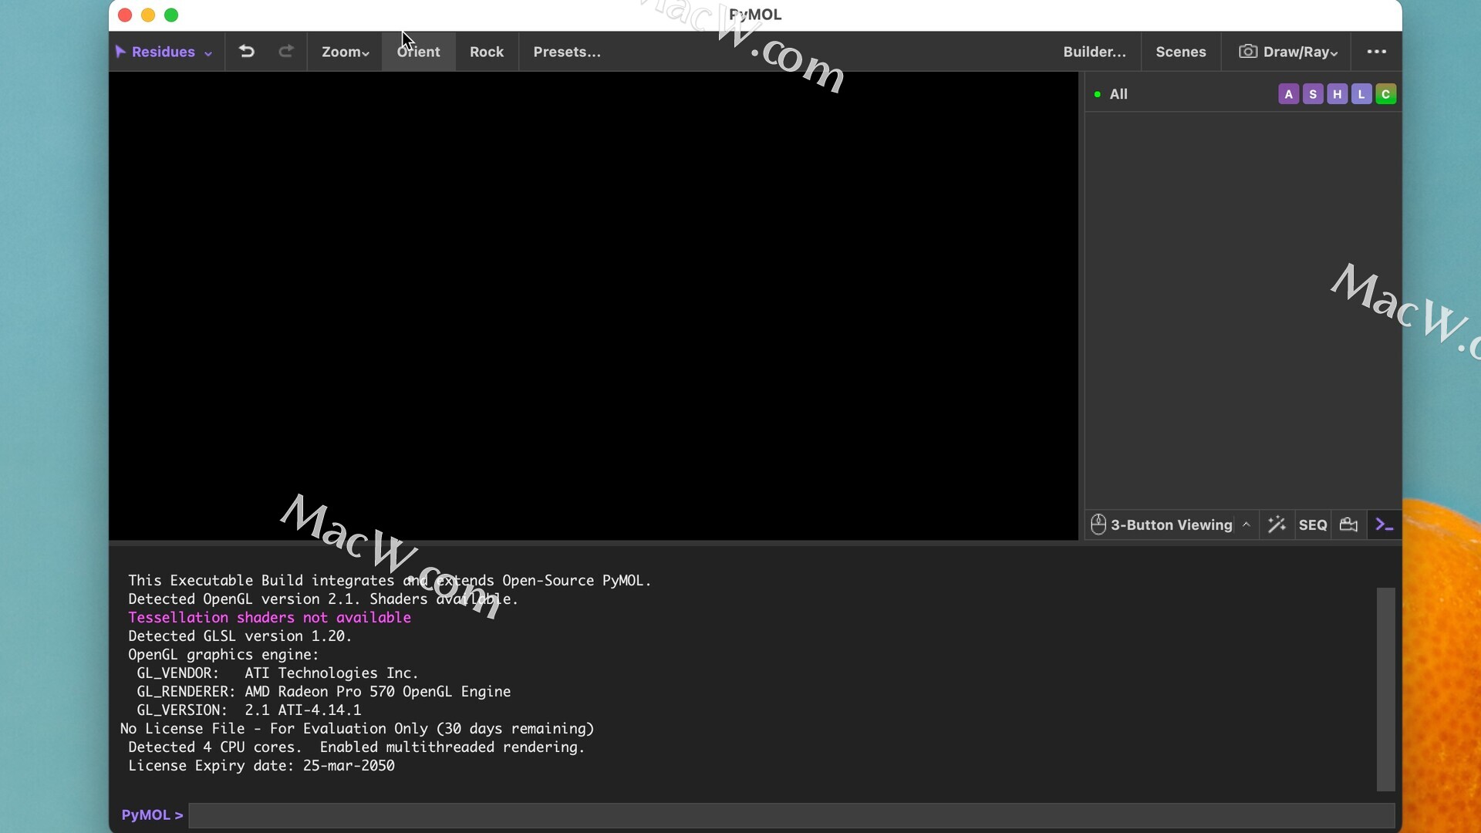
Task: Click the magic wand icon
Action: click(1277, 525)
